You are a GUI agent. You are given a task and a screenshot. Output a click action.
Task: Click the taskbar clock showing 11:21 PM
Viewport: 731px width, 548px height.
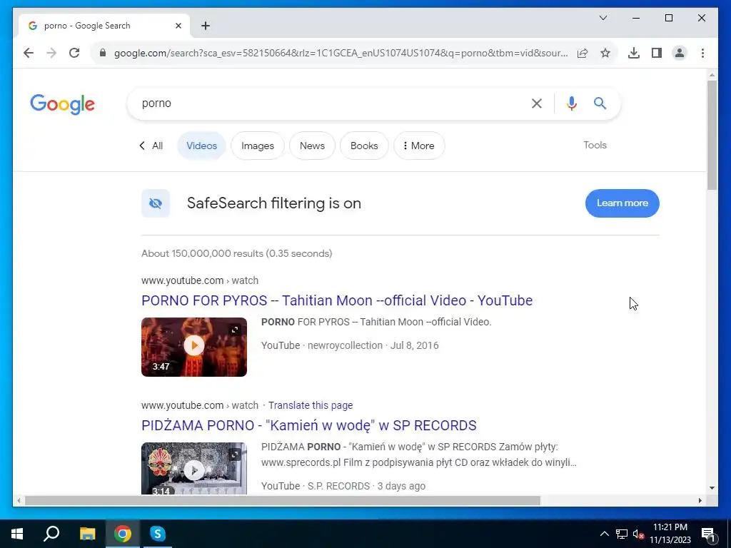click(x=670, y=527)
